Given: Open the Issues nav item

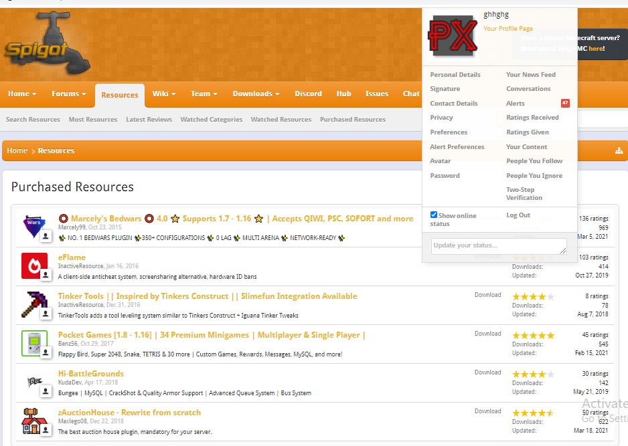Looking at the screenshot, I should point(377,94).
